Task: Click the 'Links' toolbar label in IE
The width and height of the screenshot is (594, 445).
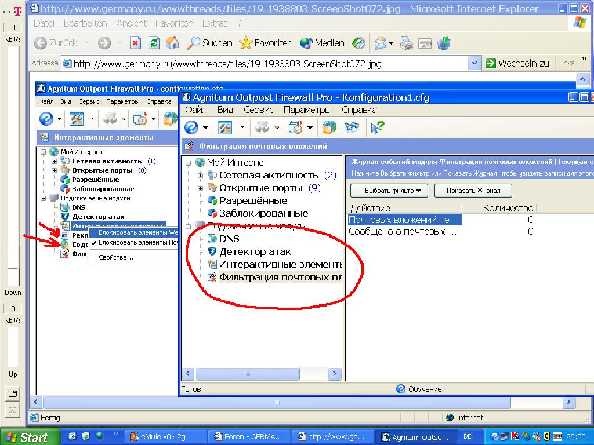Action: pos(566,63)
